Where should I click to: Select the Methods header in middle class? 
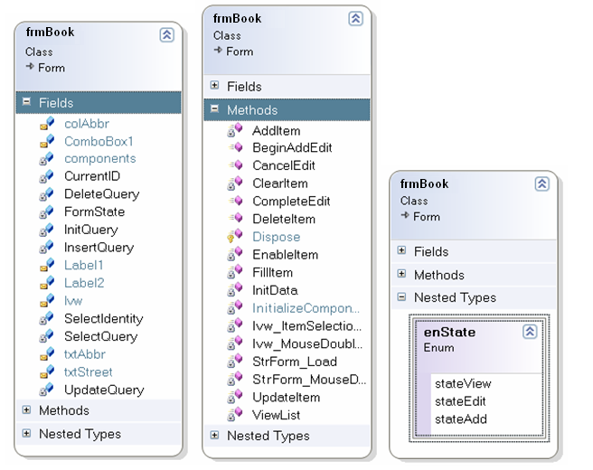(x=252, y=109)
